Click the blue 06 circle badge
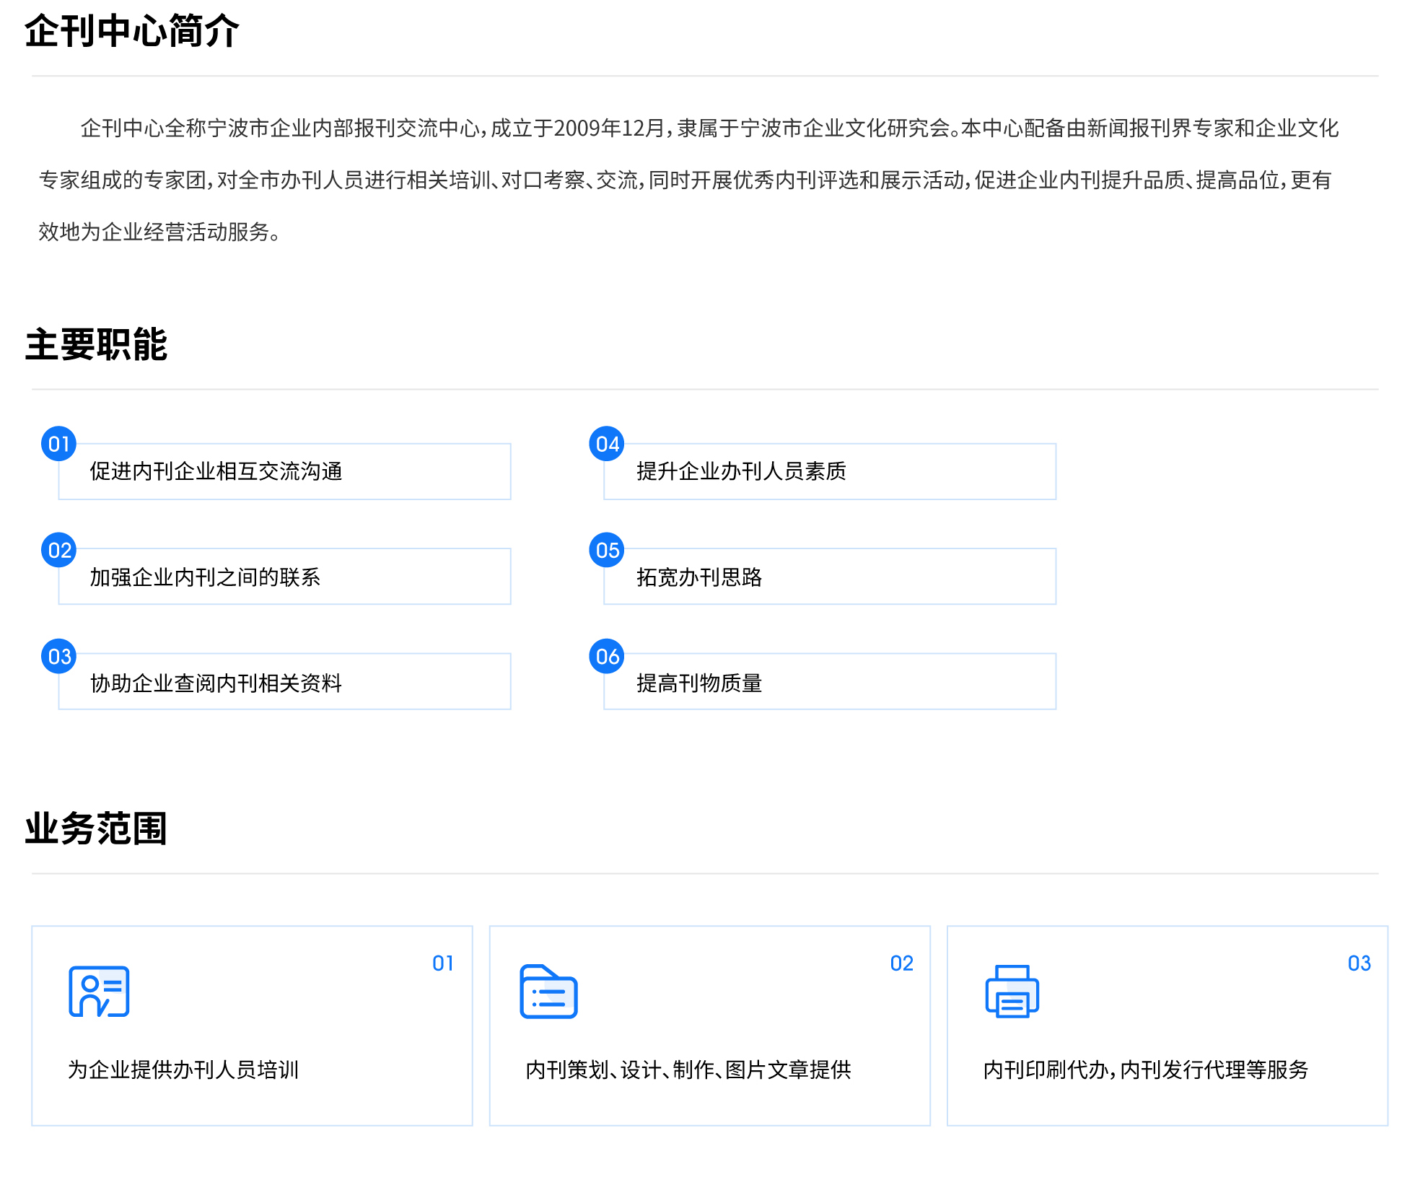The image size is (1415, 1185). tap(607, 656)
